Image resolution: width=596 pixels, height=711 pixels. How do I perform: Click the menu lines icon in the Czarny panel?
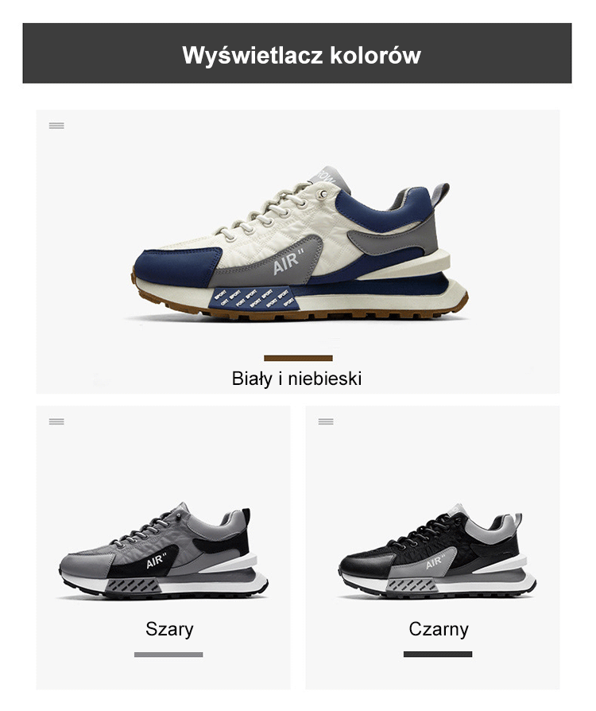tap(326, 422)
